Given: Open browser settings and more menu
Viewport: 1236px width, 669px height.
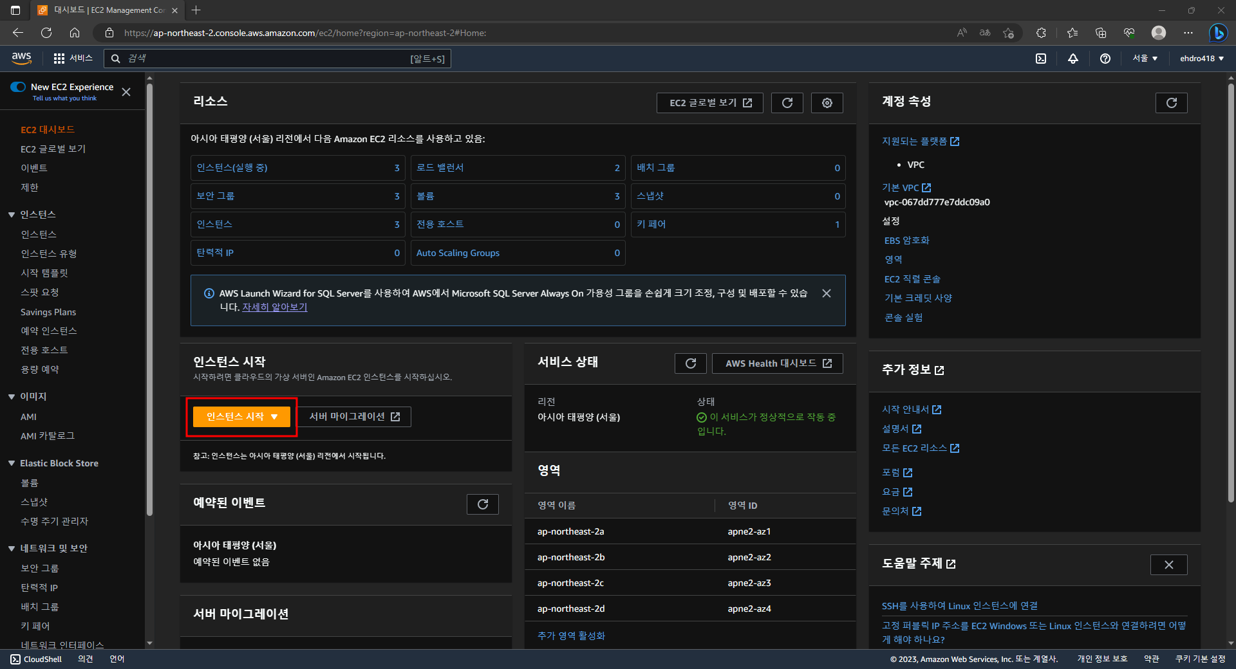Looking at the screenshot, I should 1188,33.
